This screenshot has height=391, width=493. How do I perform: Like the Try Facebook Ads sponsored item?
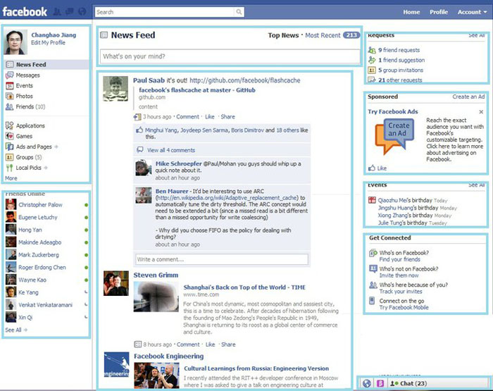(x=377, y=168)
